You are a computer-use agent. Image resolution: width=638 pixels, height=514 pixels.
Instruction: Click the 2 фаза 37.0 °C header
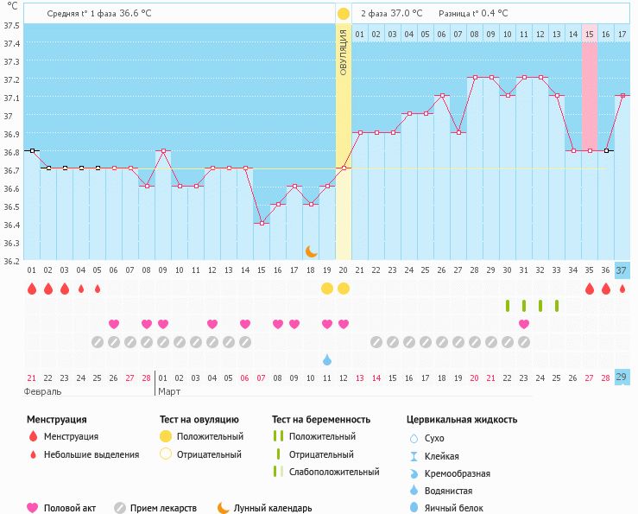[x=391, y=14]
